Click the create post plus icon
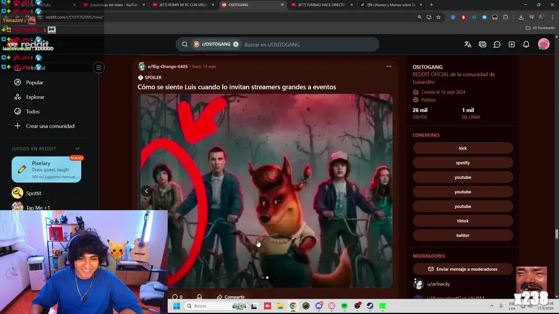 click(x=511, y=44)
